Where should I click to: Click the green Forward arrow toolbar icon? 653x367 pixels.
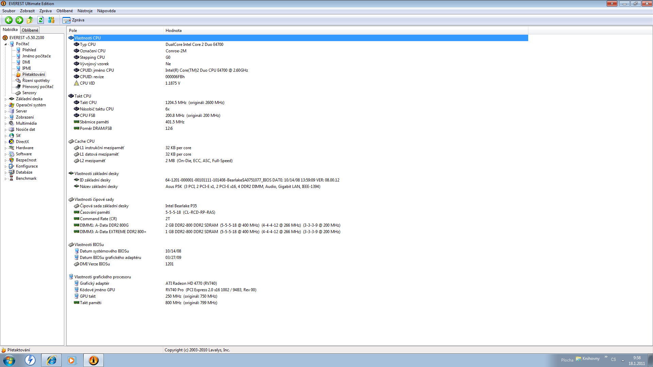coord(19,20)
